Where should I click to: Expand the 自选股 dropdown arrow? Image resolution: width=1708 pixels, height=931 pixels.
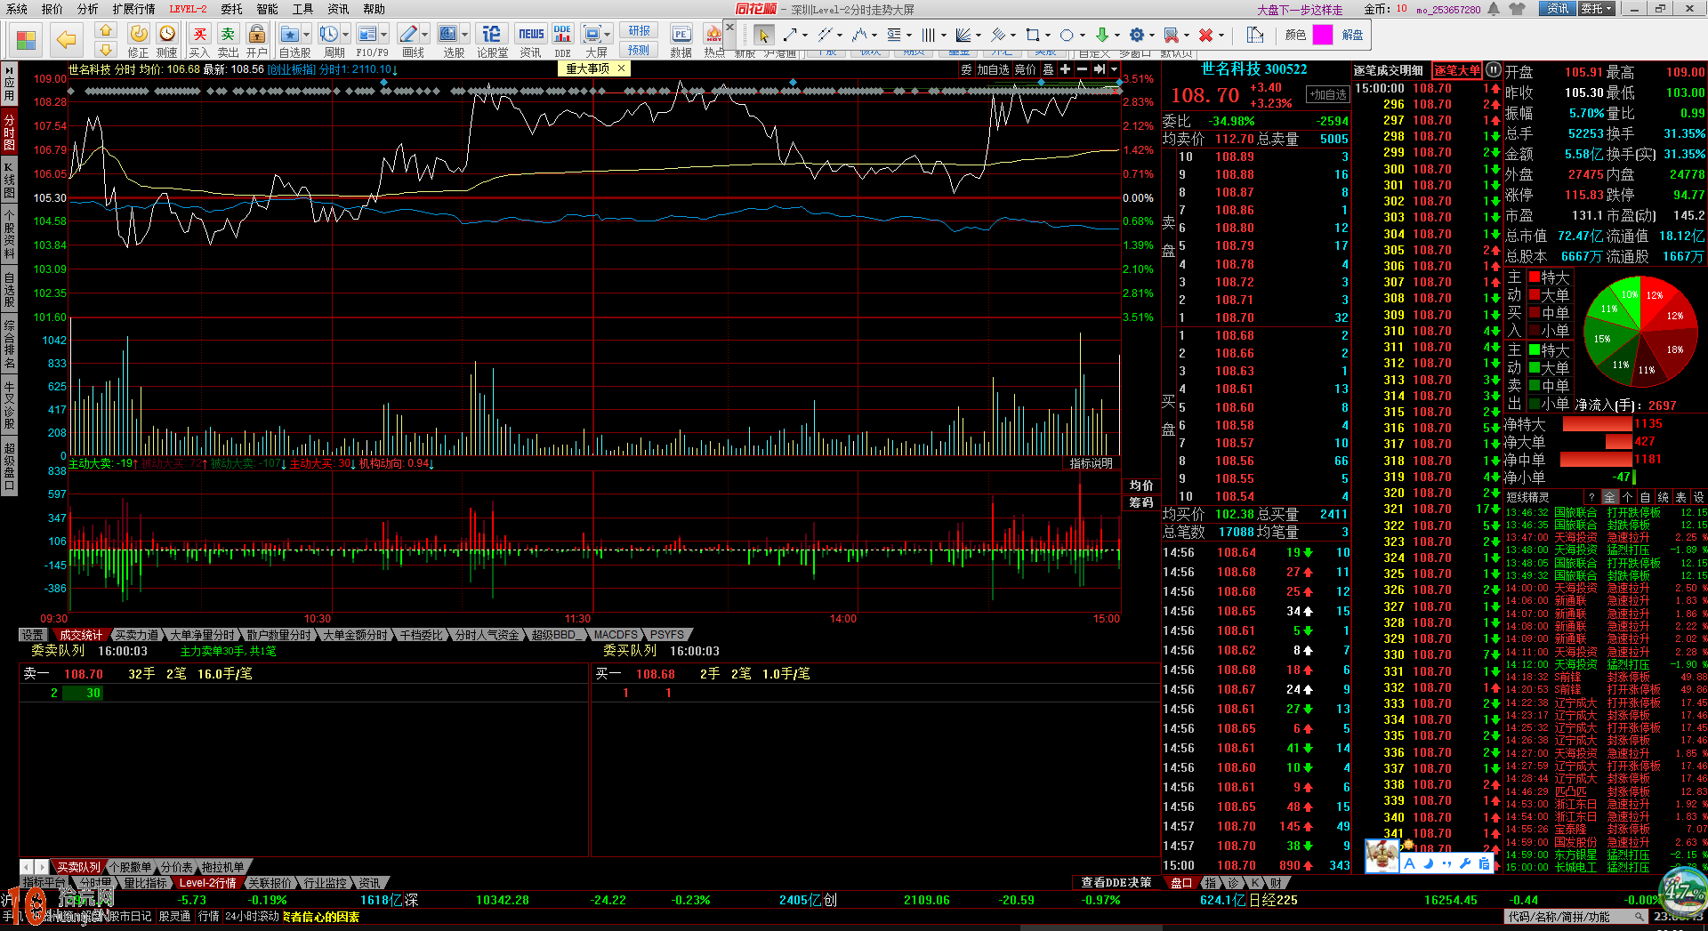click(307, 35)
